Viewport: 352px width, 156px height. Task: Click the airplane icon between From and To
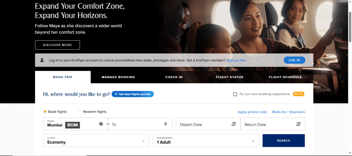pyautogui.click(x=108, y=124)
